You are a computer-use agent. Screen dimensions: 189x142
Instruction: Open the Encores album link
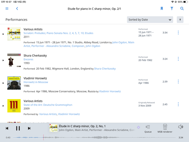(28, 59)
